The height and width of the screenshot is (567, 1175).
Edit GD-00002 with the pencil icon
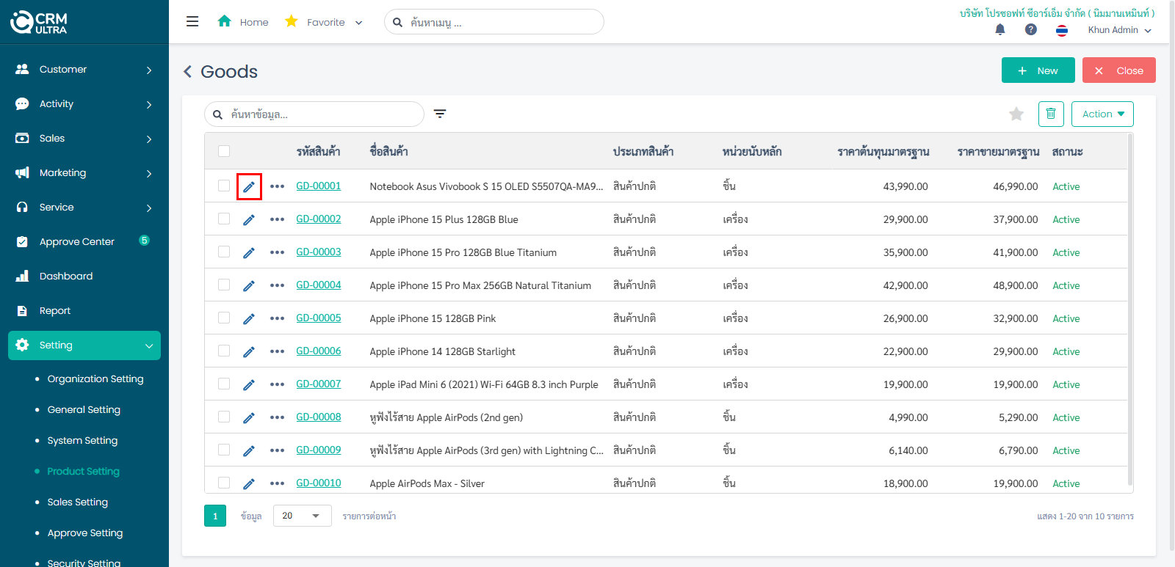(249, 219)
